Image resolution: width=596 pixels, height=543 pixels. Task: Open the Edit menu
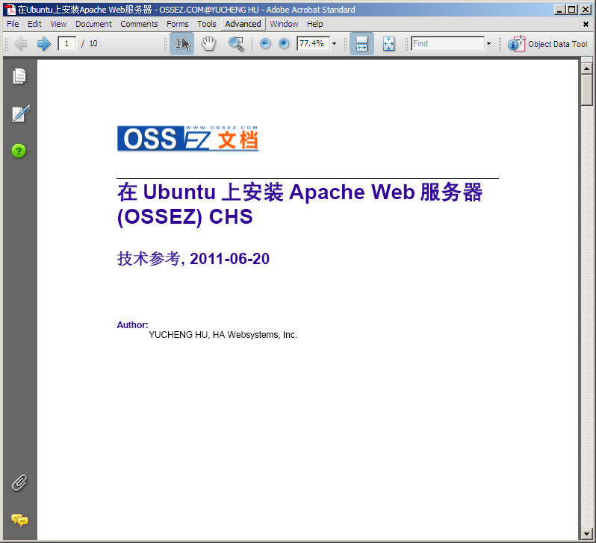pos(34,24)
